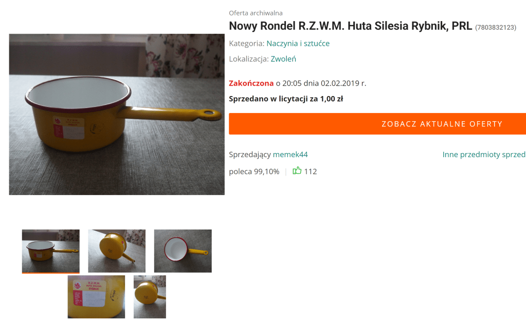Click the Oferta archiwalna label

[x=256, y=13]
